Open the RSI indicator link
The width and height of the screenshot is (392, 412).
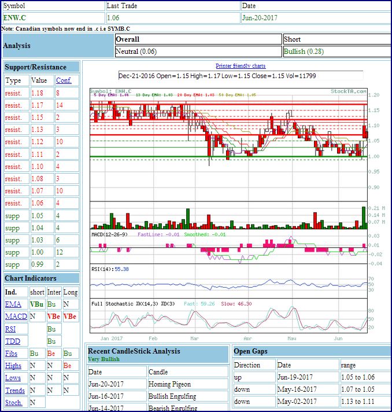[x=10, y=329]
